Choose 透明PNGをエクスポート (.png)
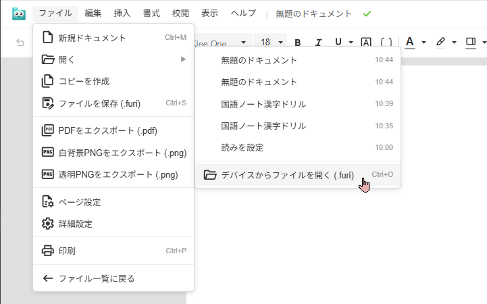The height and width of the screenshot is (304, 487). (113, 174)
